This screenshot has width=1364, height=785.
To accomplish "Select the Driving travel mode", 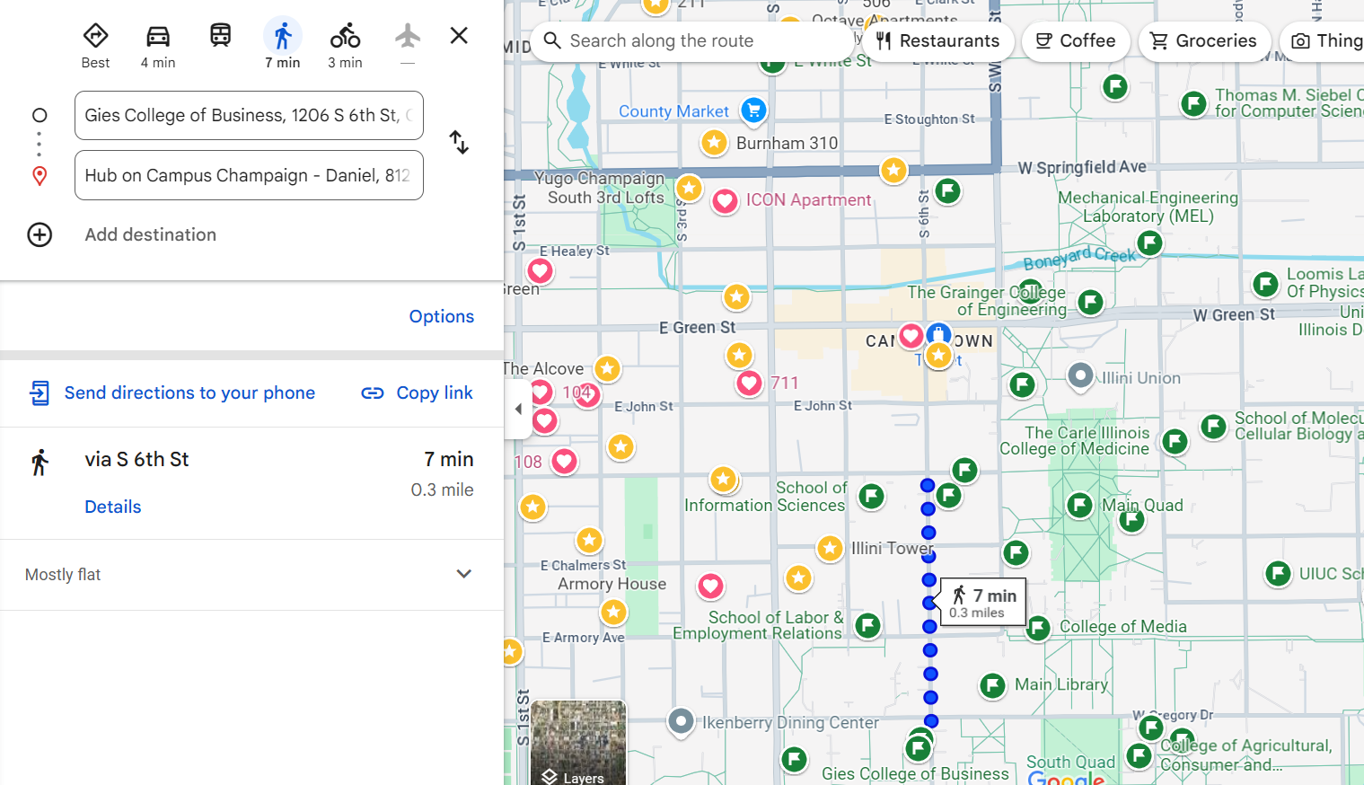I will (158, 45).
